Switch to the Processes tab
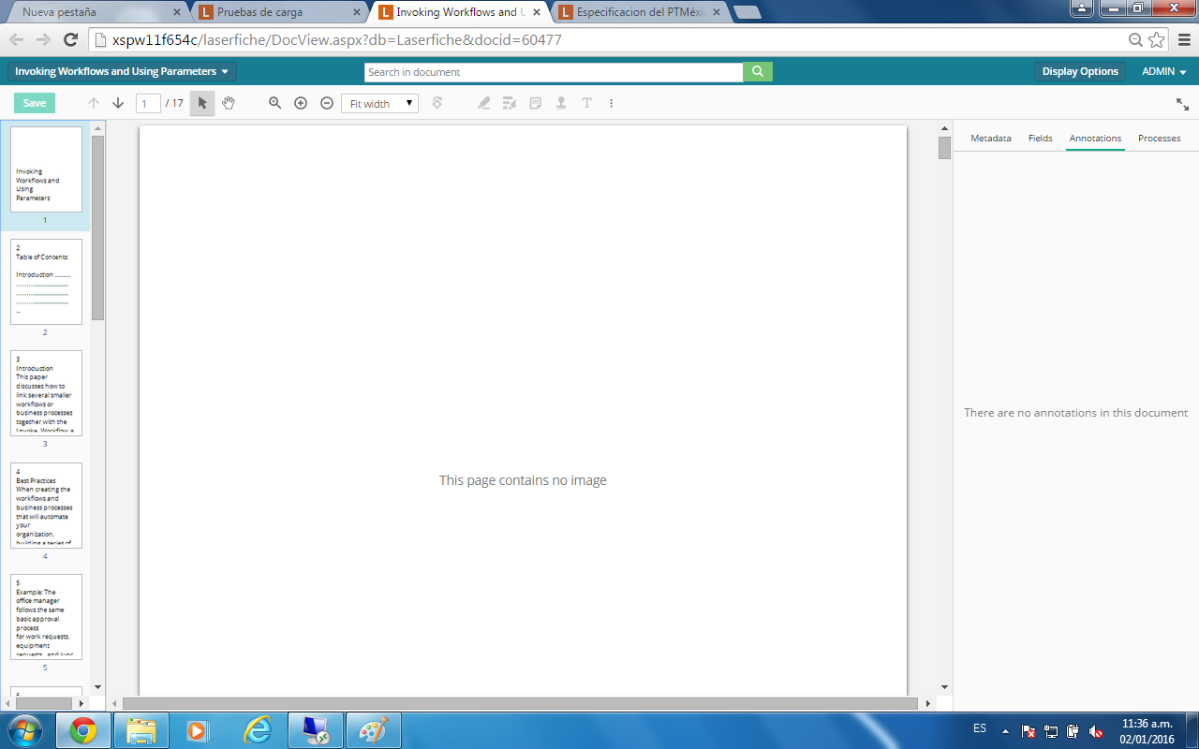The image size is (1199, 749). (x=1159, y=138)
